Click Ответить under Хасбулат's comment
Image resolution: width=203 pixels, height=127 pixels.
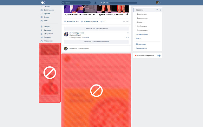pos(85,37)
